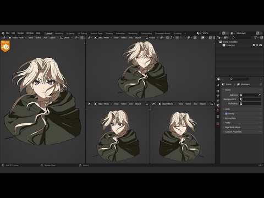Toggle proportional editing in top-right viewport
This screenshot has height=198, width=264.
point(177,37)
